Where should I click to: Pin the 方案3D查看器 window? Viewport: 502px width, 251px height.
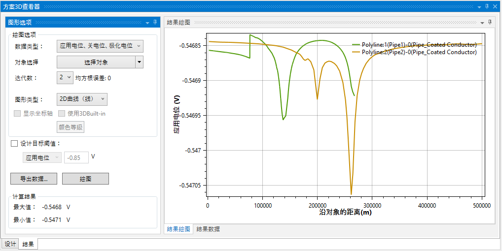[x=487, y=6]
